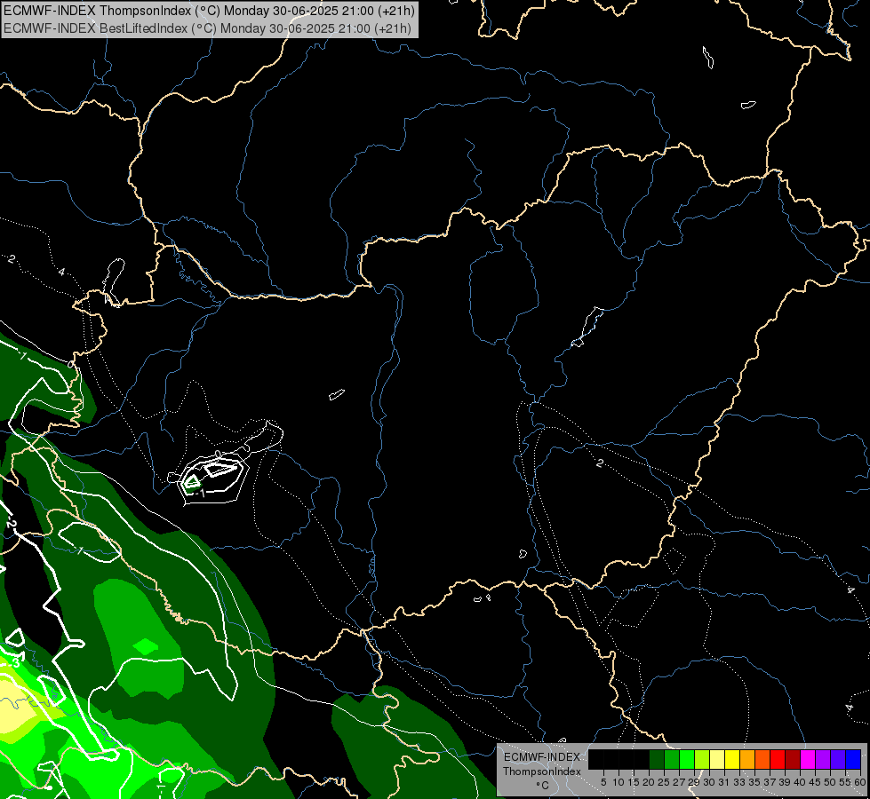Click the legend tick value 20
This screenshot has width=870, height=799.
[649, 782]
